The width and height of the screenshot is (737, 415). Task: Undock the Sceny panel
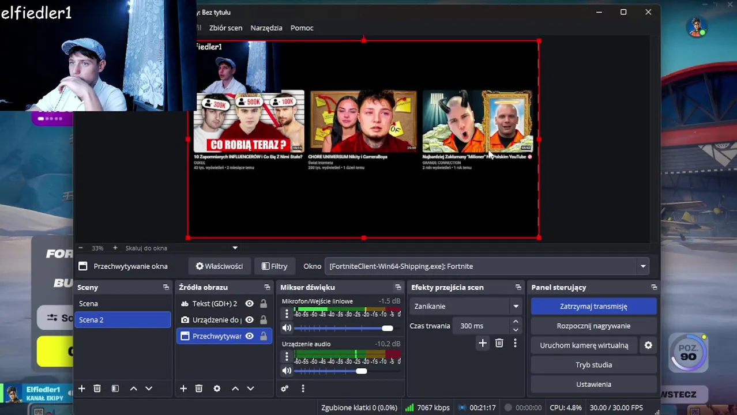tap(166, 287)
